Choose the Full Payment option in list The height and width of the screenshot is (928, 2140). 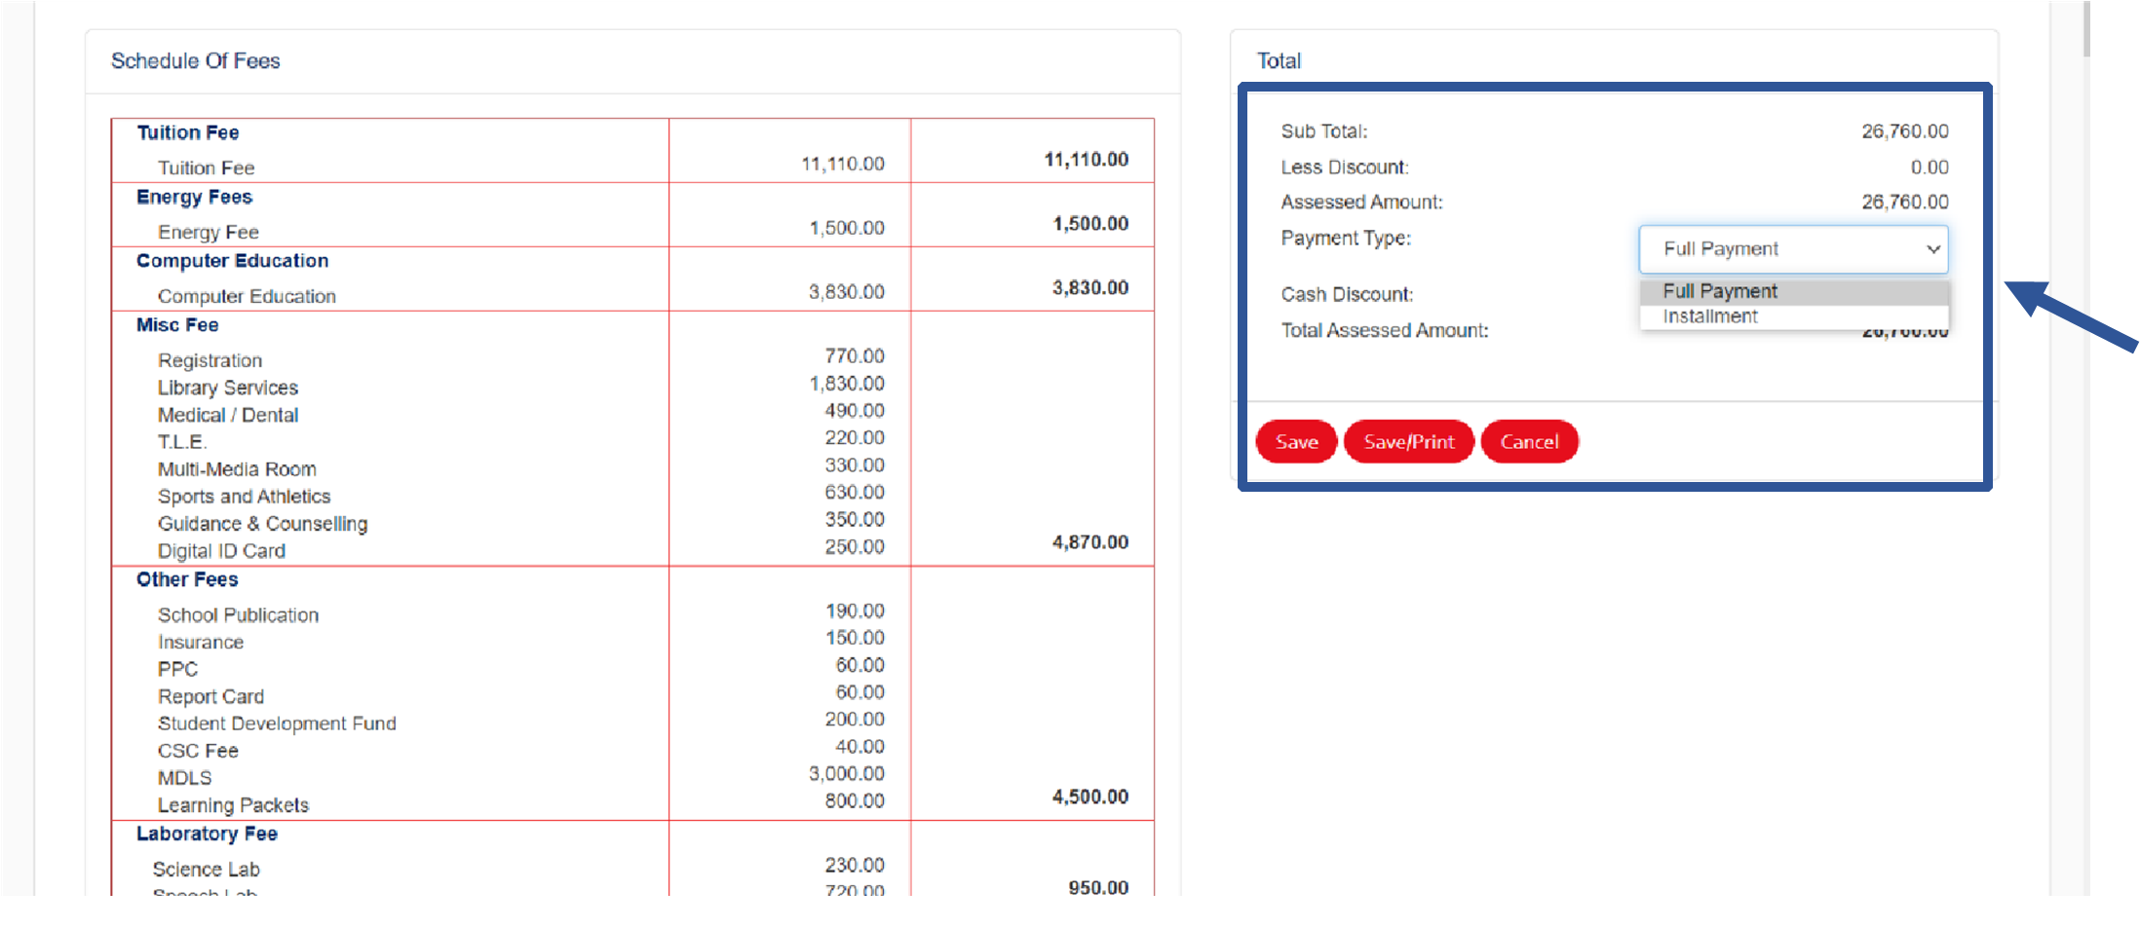(1793, 291)
